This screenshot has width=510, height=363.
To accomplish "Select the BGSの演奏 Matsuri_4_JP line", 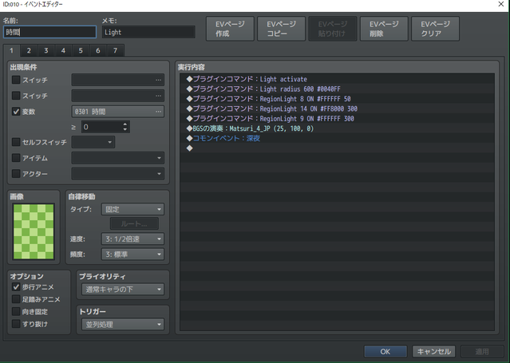I will pyautogui.click(x=337, y=128).
